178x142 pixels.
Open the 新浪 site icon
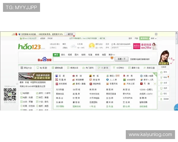[74, 76]
